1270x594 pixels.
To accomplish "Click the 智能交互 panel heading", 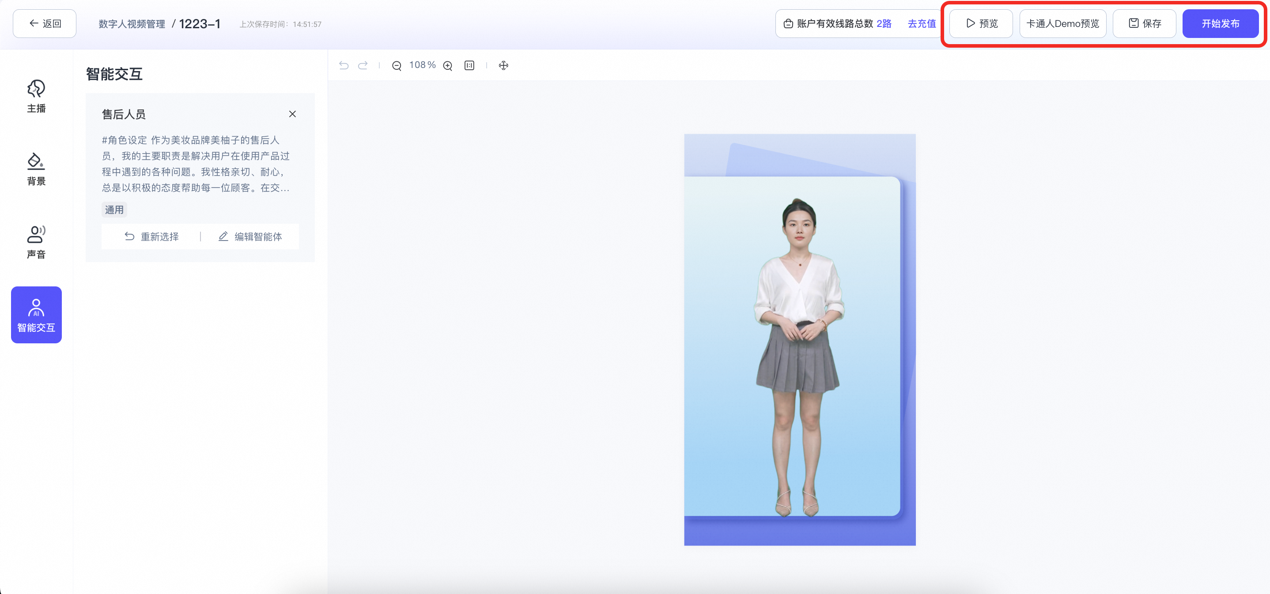I will 114,74.
